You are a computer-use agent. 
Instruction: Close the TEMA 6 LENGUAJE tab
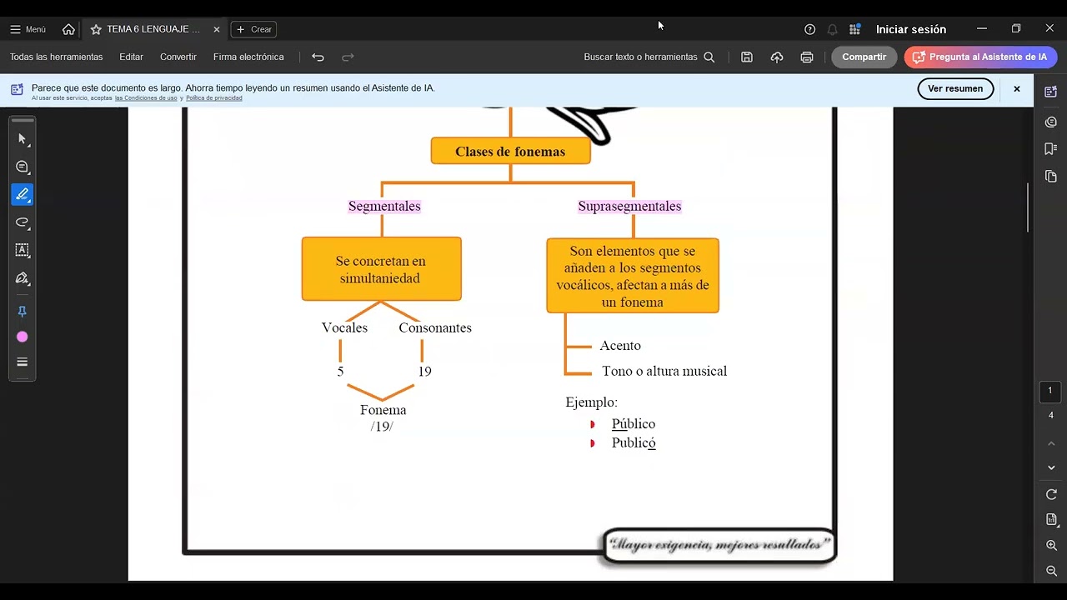click(217, 29)
